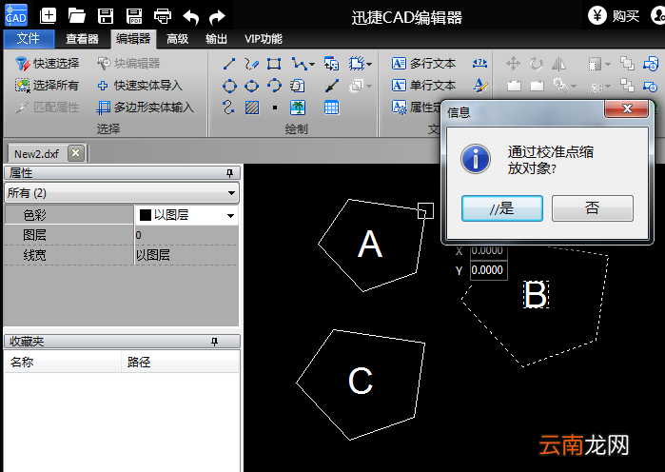Close the 信息 dialog with X
Viewport: 665px width, 472px height.
tap(626, 108)
